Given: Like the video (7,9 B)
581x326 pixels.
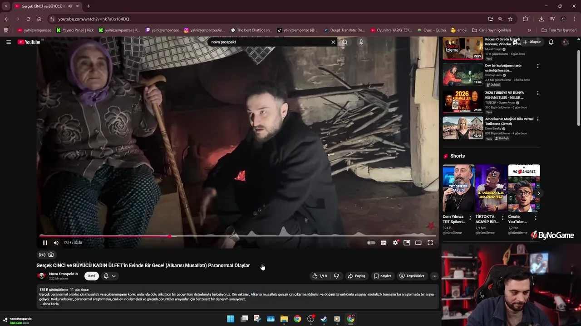Looking at the screenshot, I should (320, 276).
